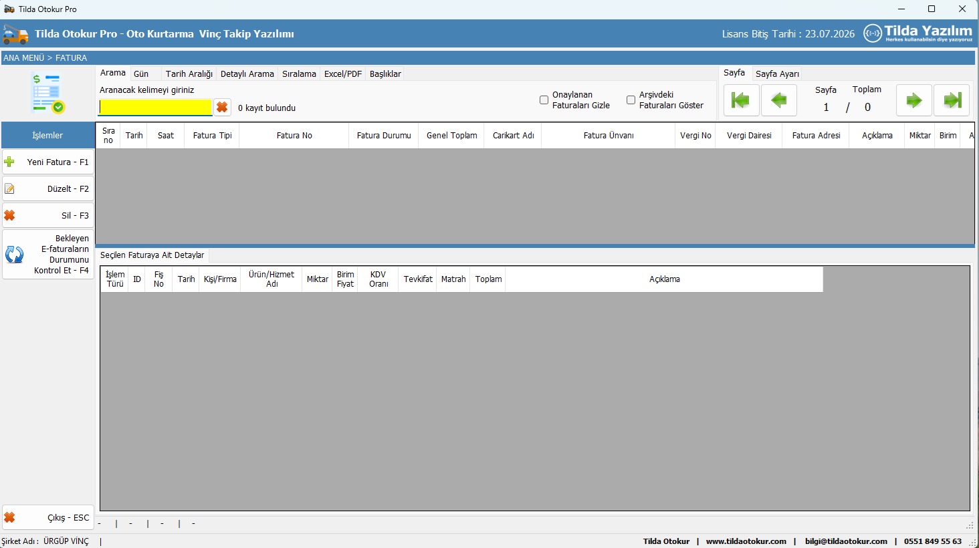The image size is (979, 548).
Task: Click Yeni Fatura - F1 button
Action: [x=48, y=162]
